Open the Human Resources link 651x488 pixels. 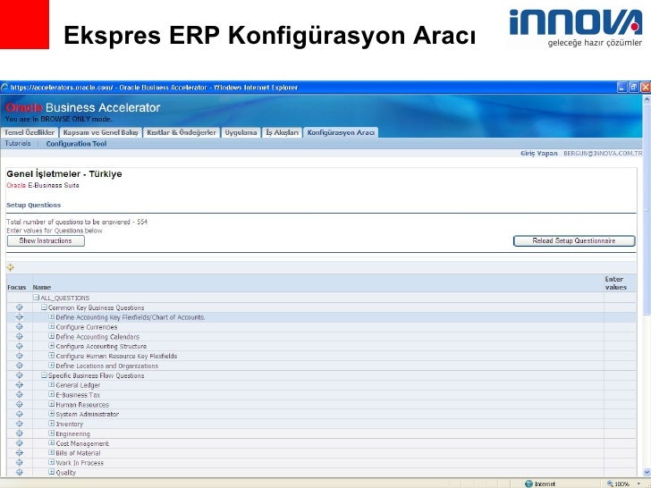tap(82, 405)
